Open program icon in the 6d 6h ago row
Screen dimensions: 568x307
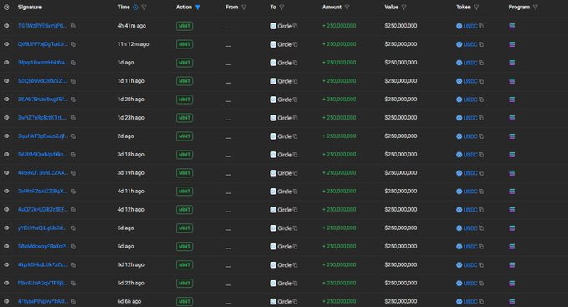[x=512, y=301]
